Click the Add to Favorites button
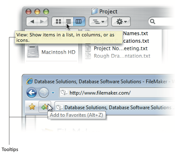 click(x=44, y=107)
